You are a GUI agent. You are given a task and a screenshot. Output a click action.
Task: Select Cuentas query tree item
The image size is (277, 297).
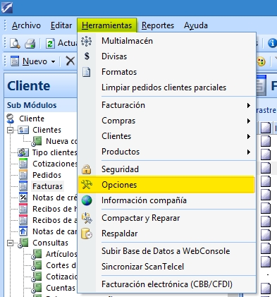[x=61, y=288]
